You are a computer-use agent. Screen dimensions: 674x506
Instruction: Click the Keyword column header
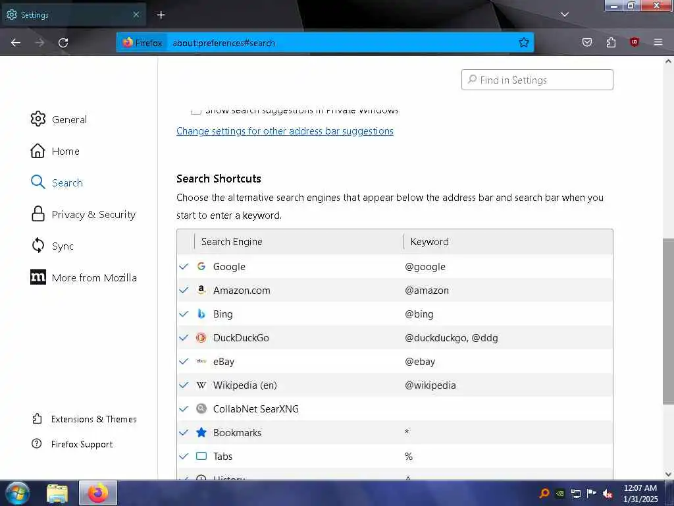[508, 241]
